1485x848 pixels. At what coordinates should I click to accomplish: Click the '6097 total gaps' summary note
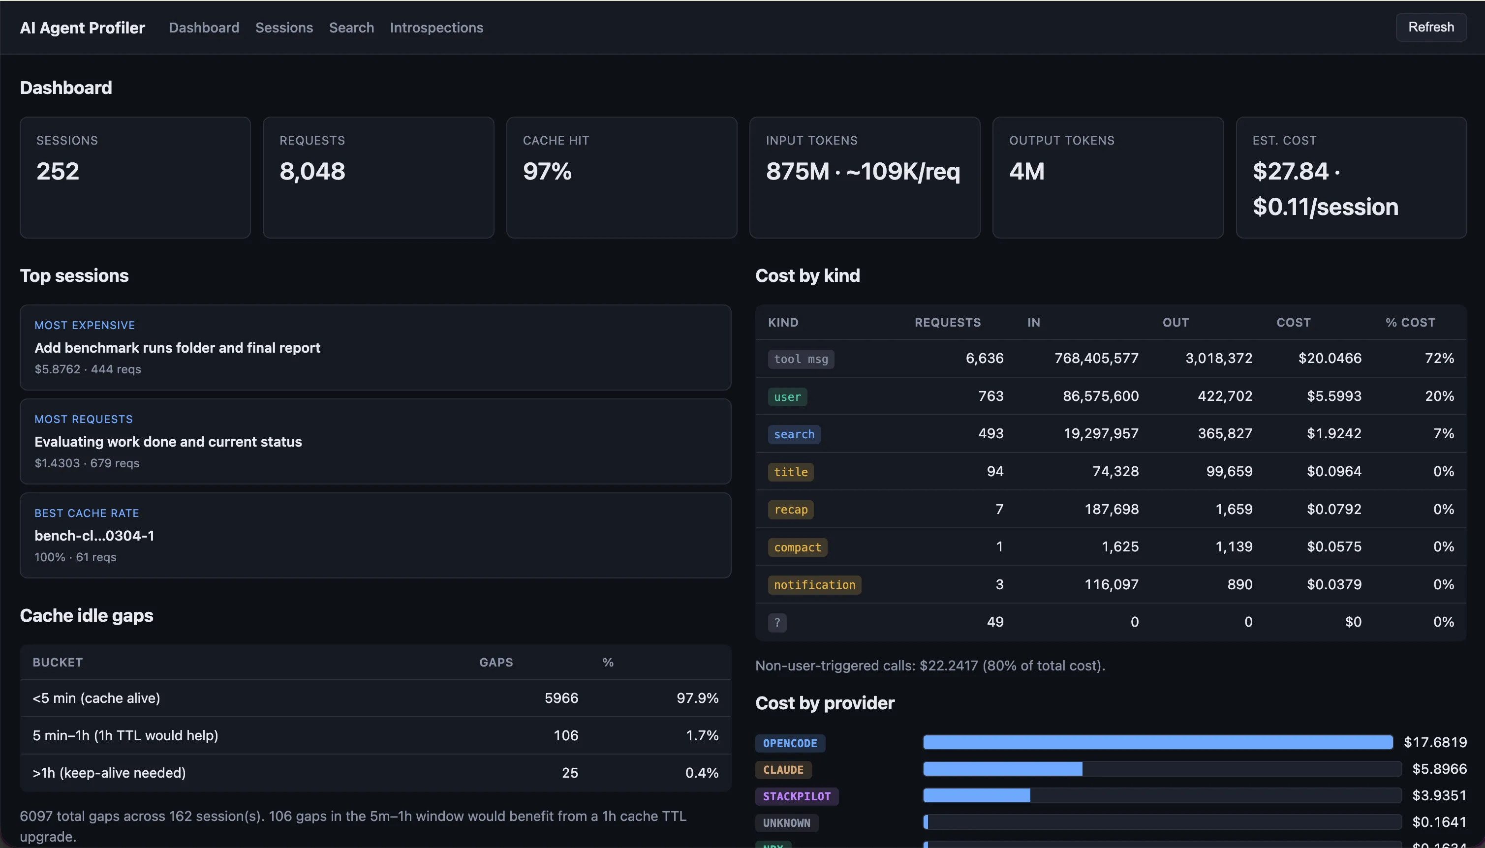click(353, 826)
